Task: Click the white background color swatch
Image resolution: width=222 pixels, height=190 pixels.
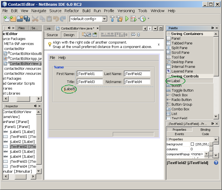Action: tap(192, 144)
